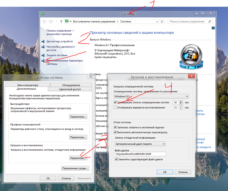The width and height of the screenshot is (228, 191).
Task: Click the "Файл дампа" path field
Action: coord(141,154)
